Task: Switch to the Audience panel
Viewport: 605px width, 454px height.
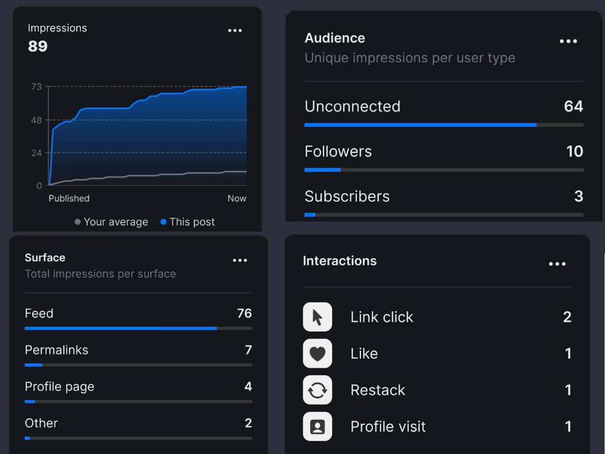Action: tap(334, 38)
